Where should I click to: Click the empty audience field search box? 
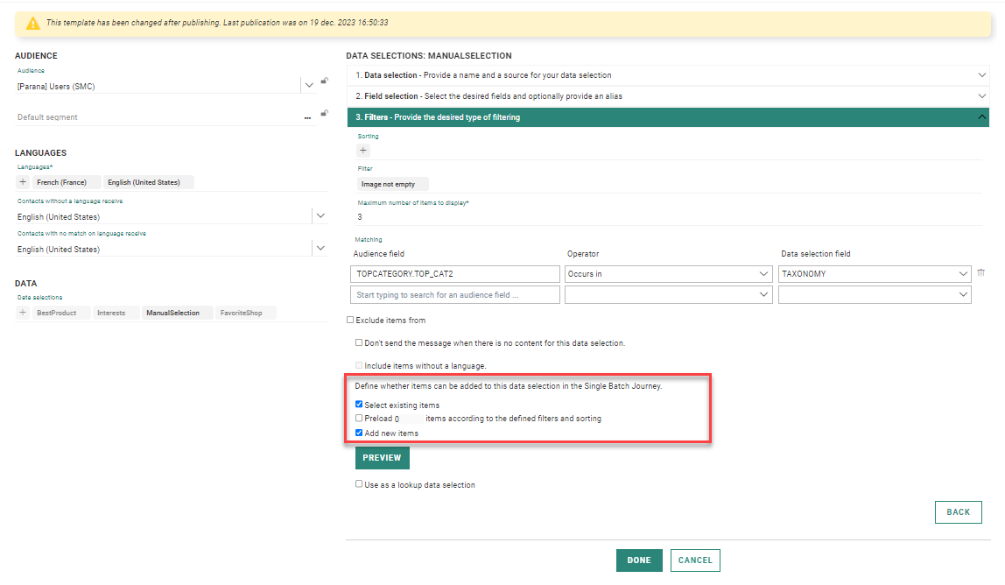454,295
